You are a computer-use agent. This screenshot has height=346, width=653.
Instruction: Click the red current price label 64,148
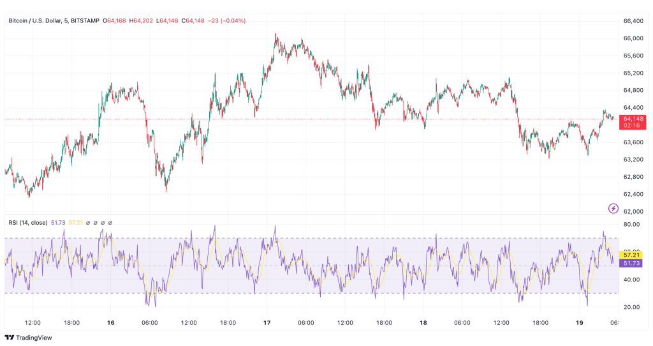tap(633, 119)
